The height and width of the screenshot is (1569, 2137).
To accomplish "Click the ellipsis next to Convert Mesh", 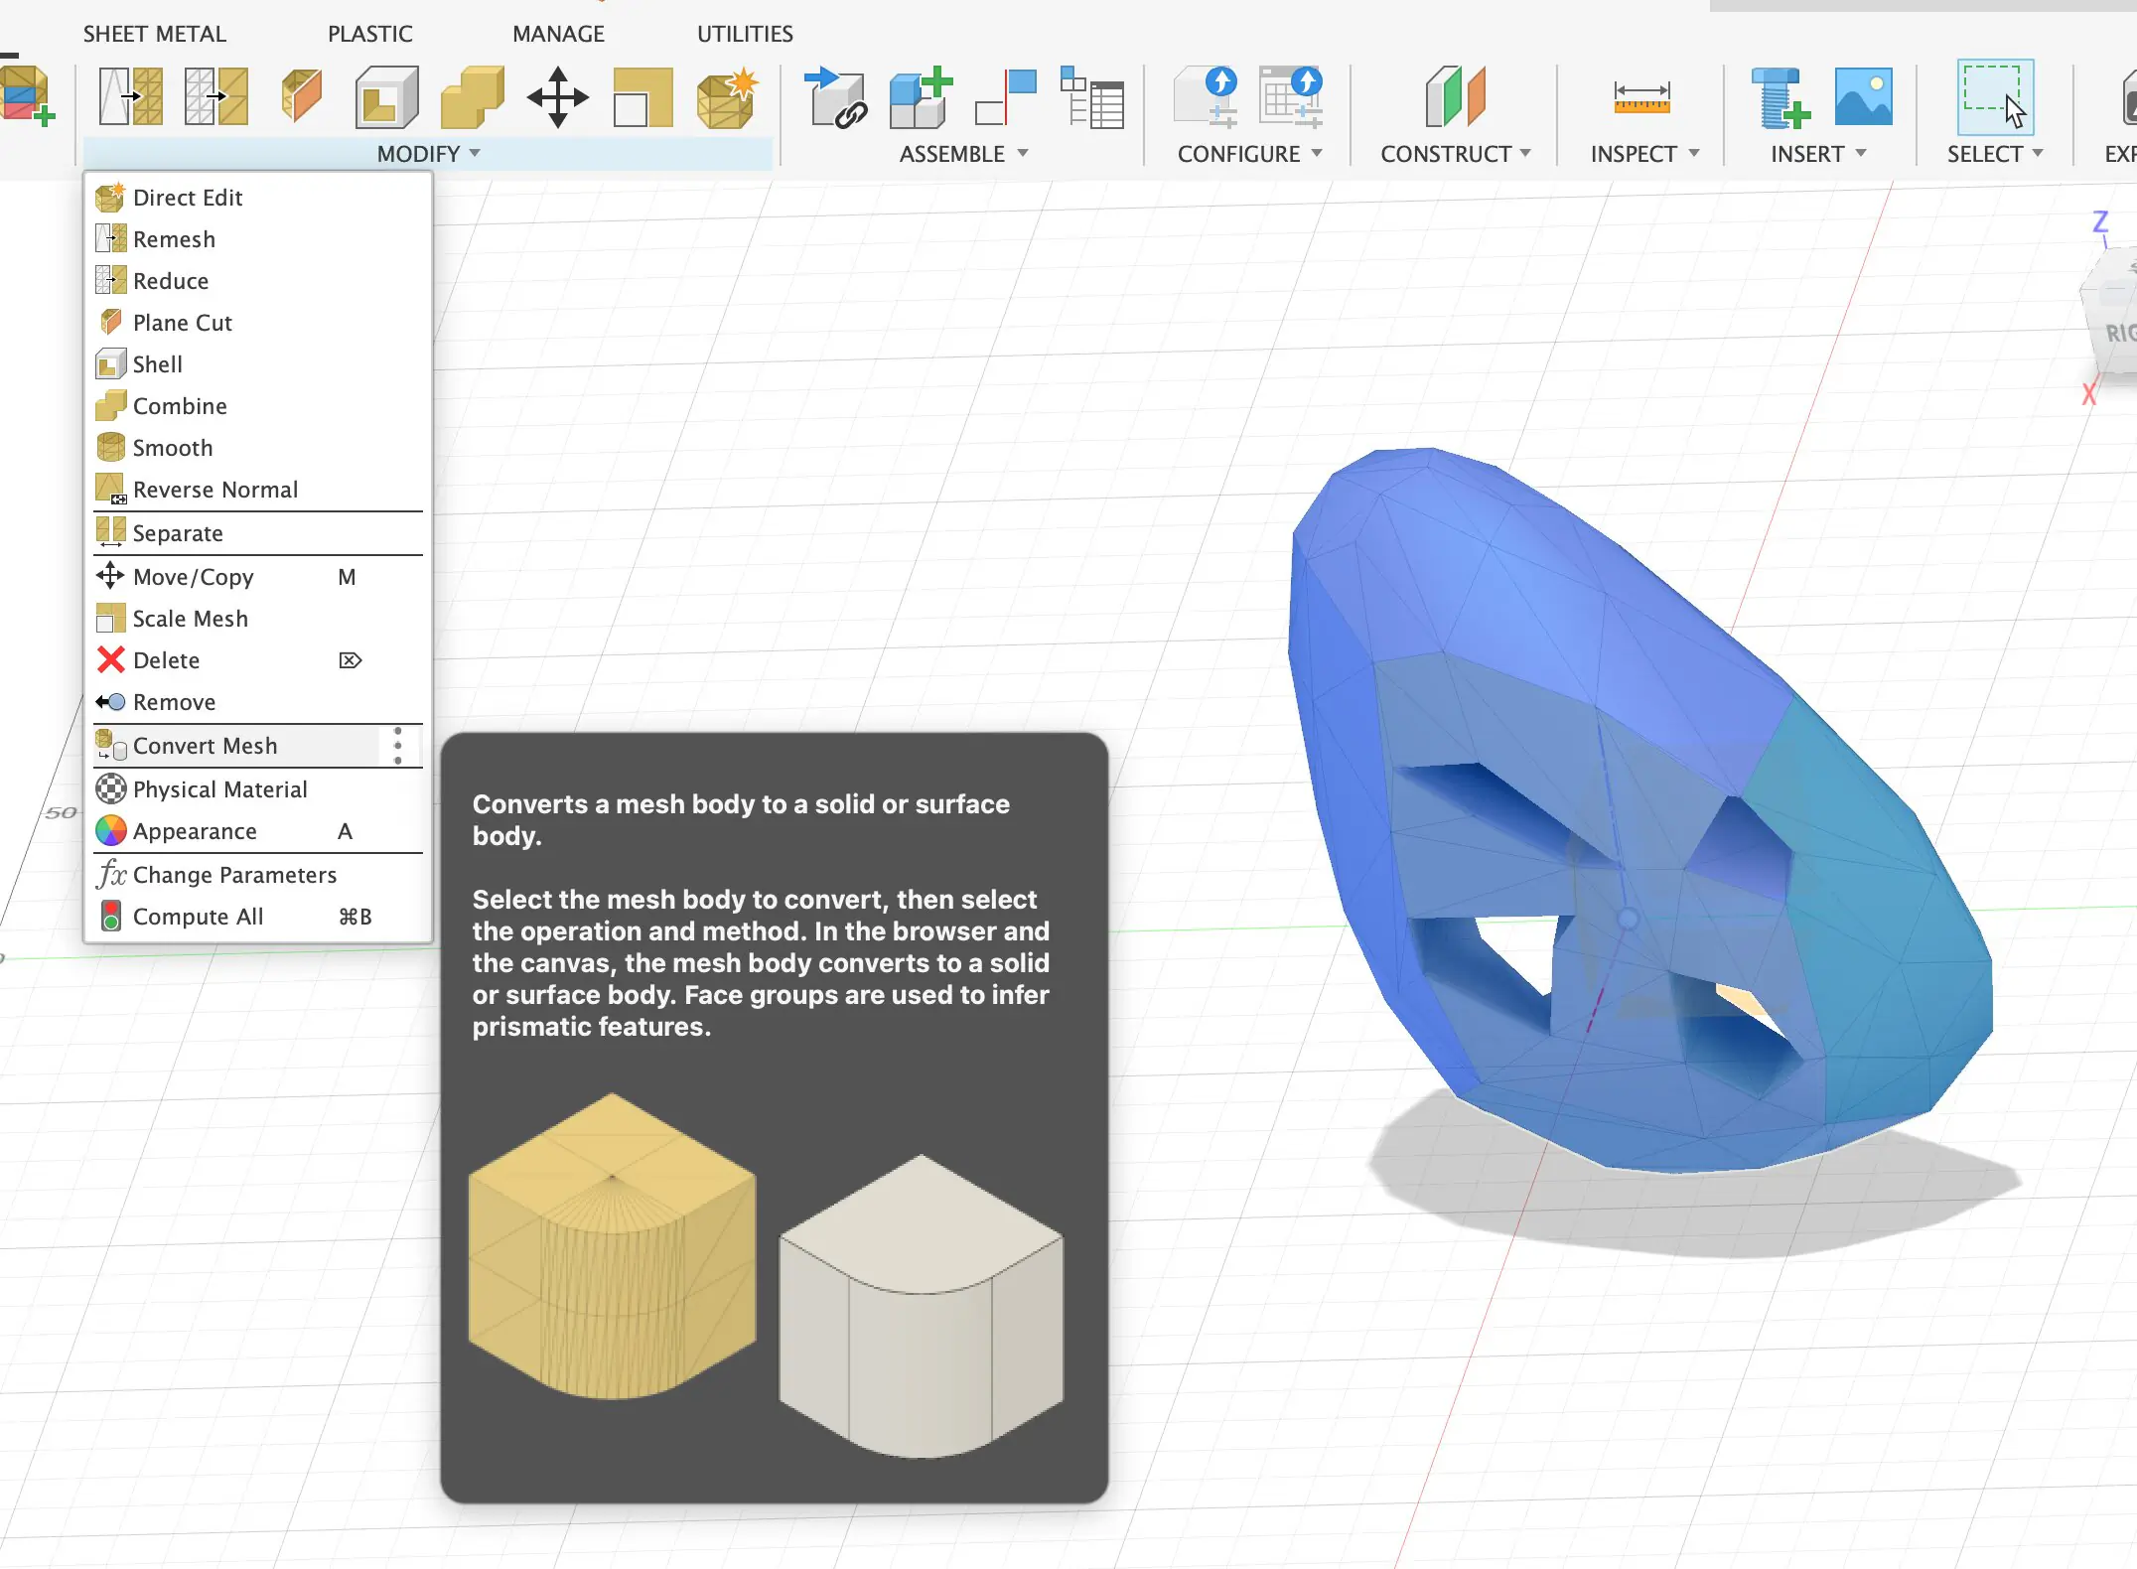I will tap(397, 746).
